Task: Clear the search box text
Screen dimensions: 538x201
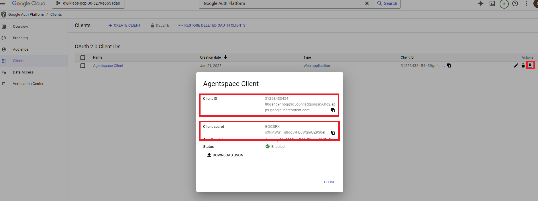Action: 367,3
